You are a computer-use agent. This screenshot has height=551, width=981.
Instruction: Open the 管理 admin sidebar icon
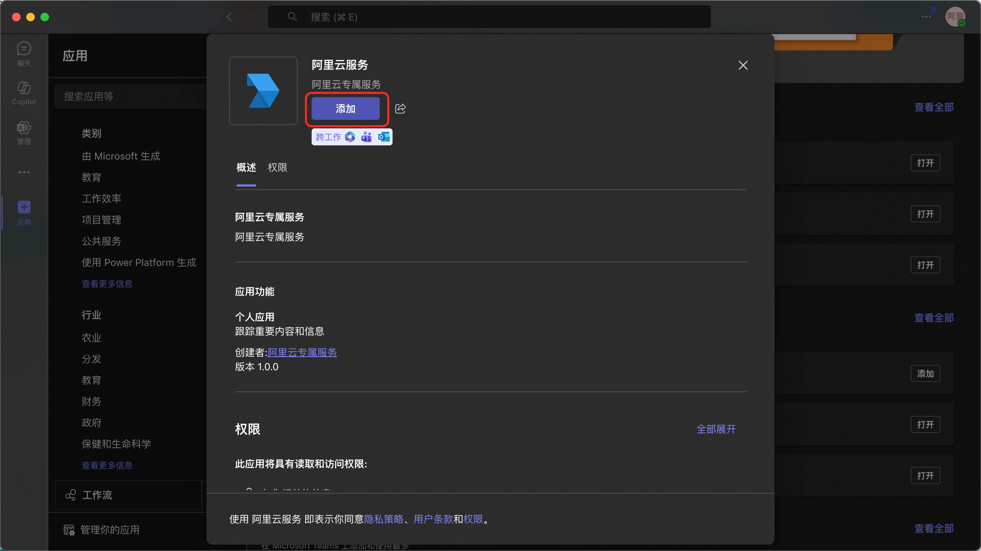click(x=24, y=132)
